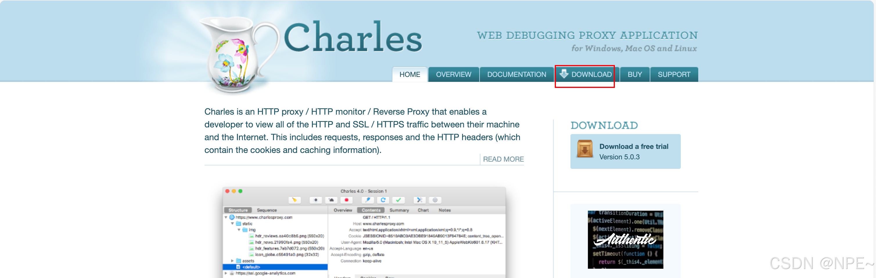Click the static folder icon
876x278 pixels.
[238, 224]
